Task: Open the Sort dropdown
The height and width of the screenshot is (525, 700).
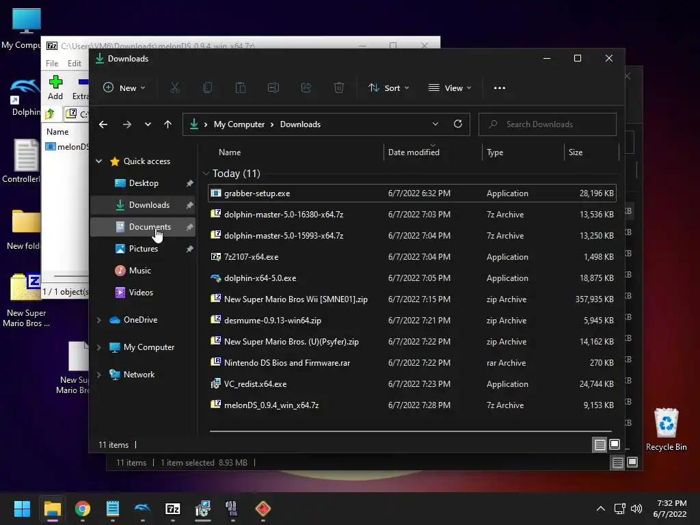Action: tap(389, 88)
